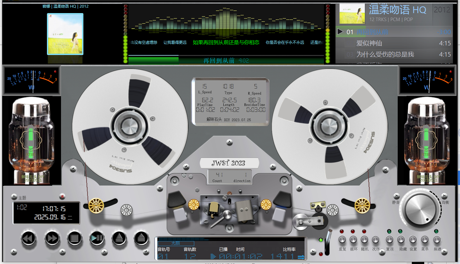
Task: Enable the 随机 shuffle button
Action: (x=364, y=240)
